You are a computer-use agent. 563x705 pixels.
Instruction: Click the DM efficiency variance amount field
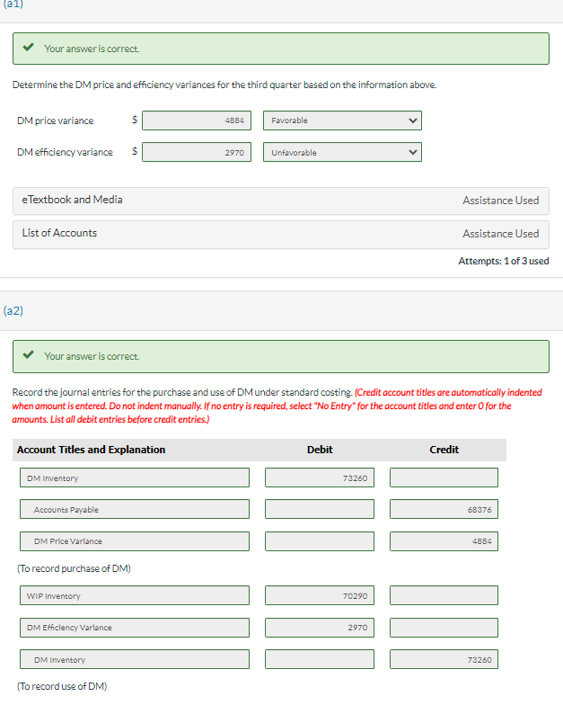(197, 152)
